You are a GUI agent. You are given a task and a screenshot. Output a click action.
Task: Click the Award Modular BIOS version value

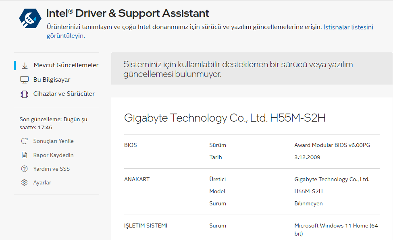(x=332, y=145)
